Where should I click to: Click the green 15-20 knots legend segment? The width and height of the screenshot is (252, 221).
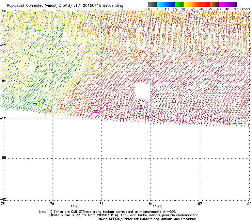coord(179,4)
